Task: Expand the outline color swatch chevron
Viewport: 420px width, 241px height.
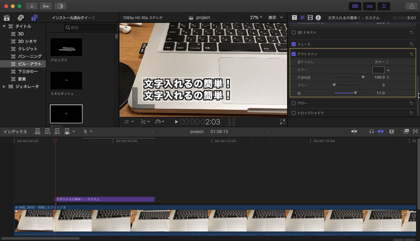Action: point(388,70)
